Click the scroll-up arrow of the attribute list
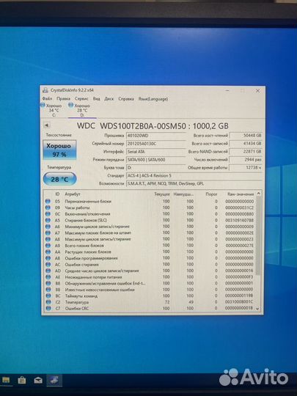The width and height of the screenshot is (297, 396). tap(258, 194)
